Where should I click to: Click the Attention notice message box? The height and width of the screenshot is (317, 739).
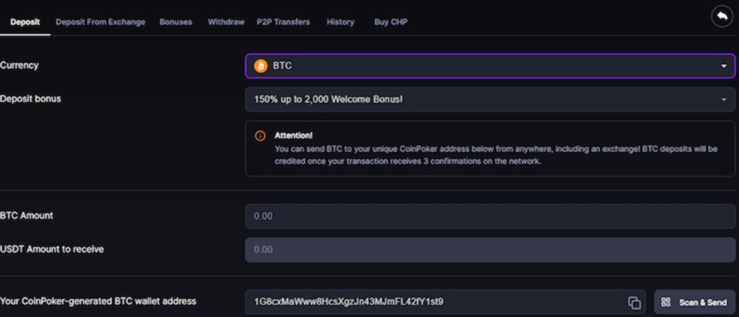(490, 149)
